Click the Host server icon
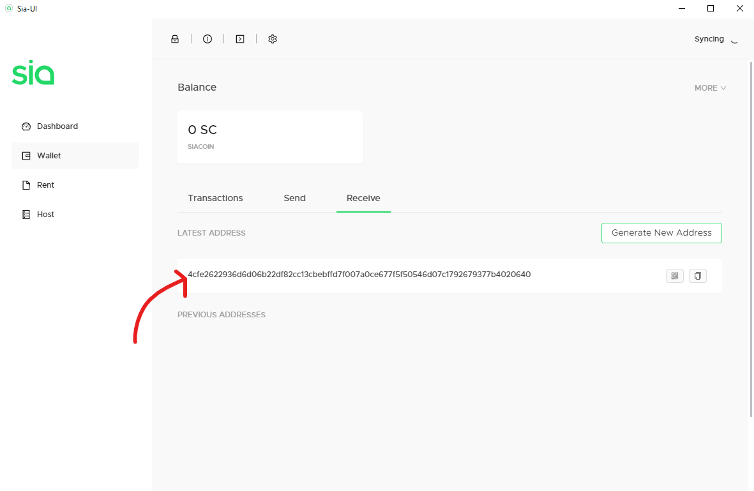The height and width of the screenshot is (491, 754). tap(26, 215)
